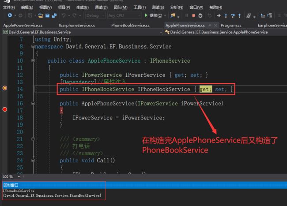The height and width of the screenshot is (206, 287).
Task: Click the [Dependency] attribute on line 13
Action: [78, 82]
